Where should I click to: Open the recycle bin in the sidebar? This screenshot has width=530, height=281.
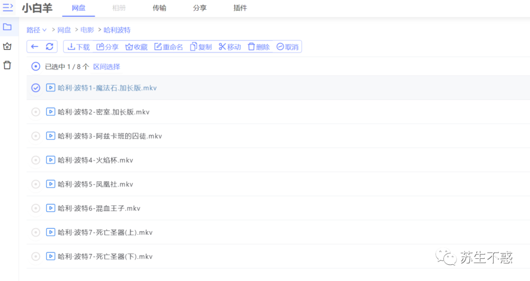point(7,65)
